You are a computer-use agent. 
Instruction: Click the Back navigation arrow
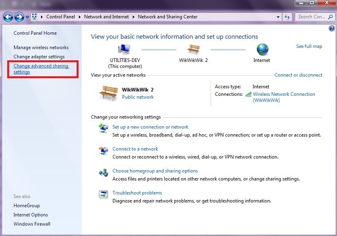coord(8,17)
